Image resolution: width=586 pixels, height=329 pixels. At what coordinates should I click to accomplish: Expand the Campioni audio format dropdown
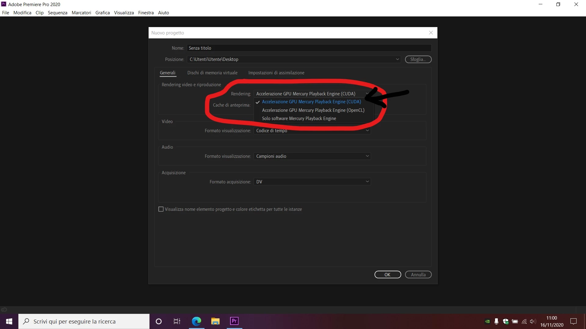tap(312, 156)
